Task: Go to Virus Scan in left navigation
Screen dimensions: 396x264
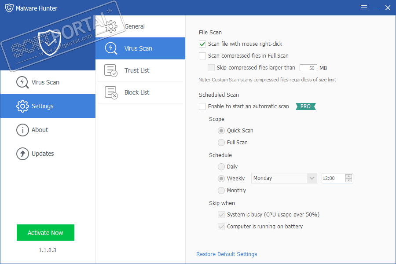Action: click(48, 82)
